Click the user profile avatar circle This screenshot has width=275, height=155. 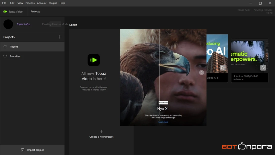point(8,24)
